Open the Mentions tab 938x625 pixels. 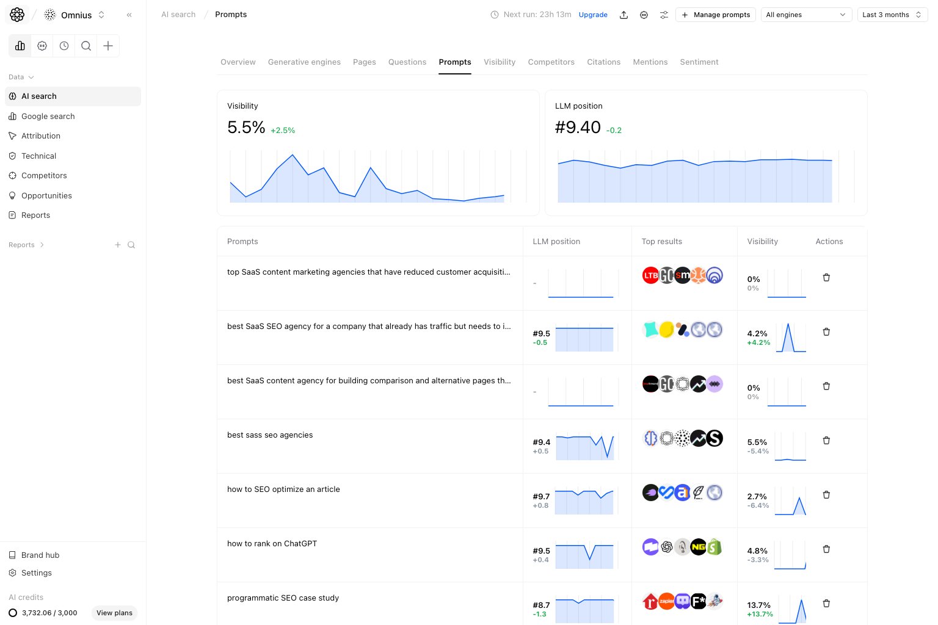[650, 62]
